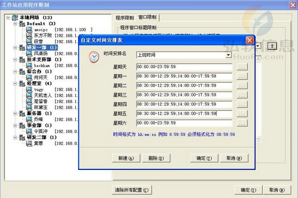Screen dimensions: 298x198
Task: Close the 自定义时间安排表 dialog
Action: pos(250,40)
